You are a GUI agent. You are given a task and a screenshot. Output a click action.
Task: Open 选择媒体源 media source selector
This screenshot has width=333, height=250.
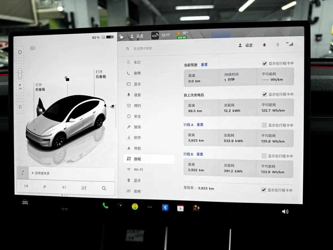(42, 173)
